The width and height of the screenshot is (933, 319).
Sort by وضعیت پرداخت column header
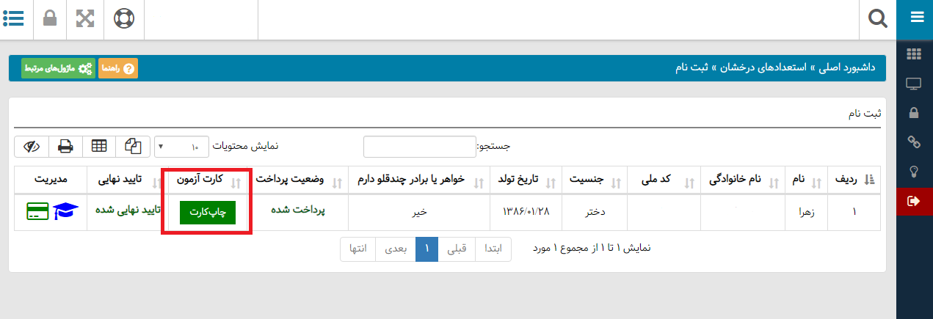pos(300,180)
